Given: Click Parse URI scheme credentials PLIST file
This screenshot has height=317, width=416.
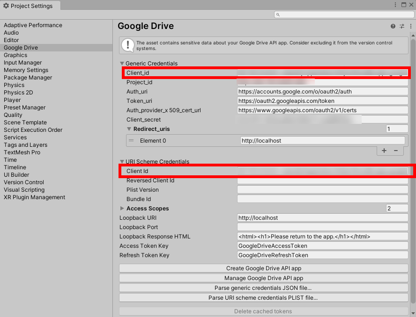Looking at the screenshot, I should [x=263, y=298].
